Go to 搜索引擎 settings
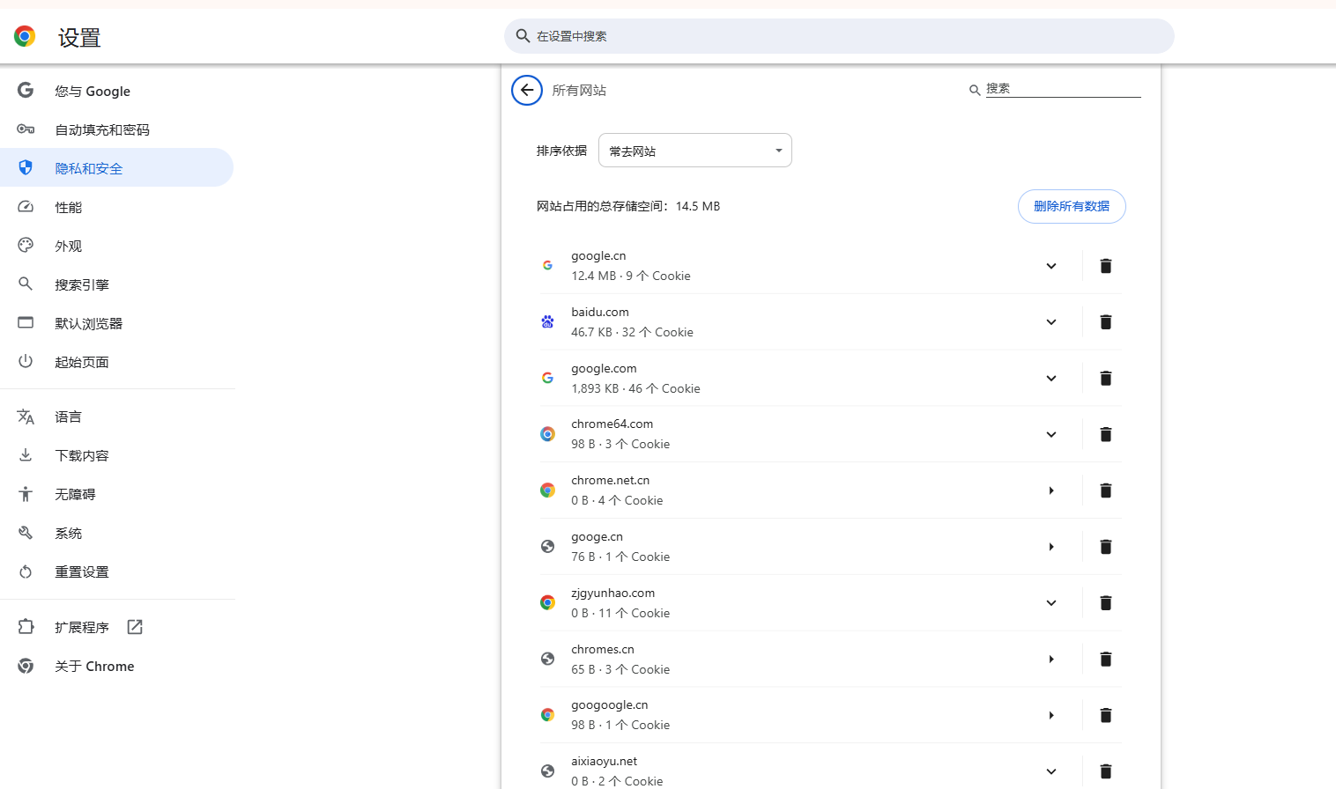 click(x=116, y=284)
